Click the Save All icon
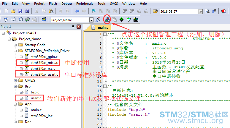The width and height of the screenshot is (230, 128). pos(27,12)
